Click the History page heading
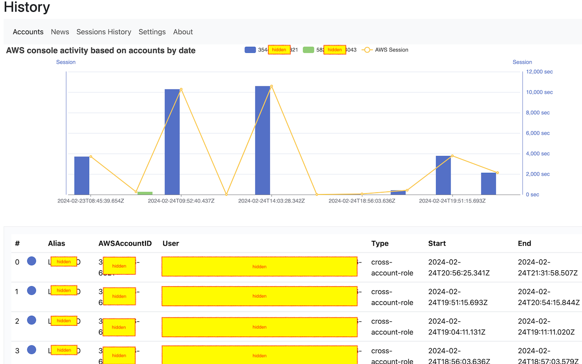 [27, 8]
